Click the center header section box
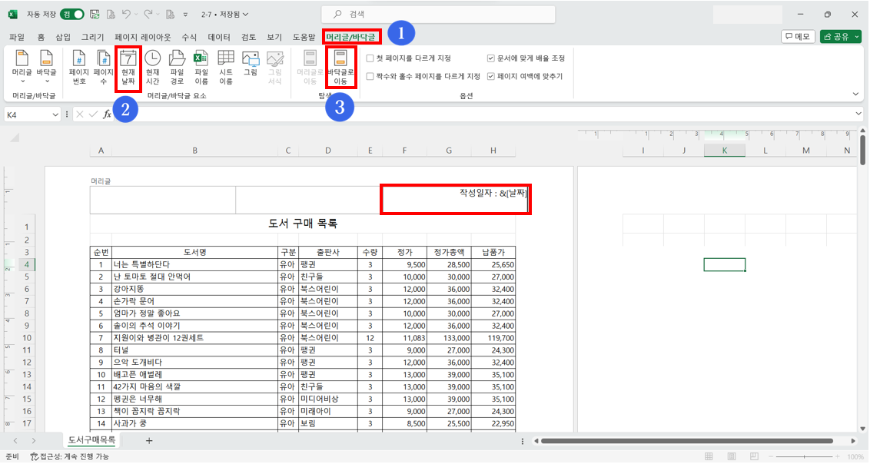 click(308, 200)
